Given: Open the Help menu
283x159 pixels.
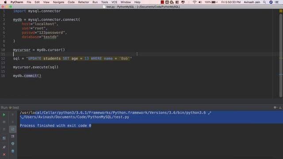Looking at the screenshot, I should 137,2.
